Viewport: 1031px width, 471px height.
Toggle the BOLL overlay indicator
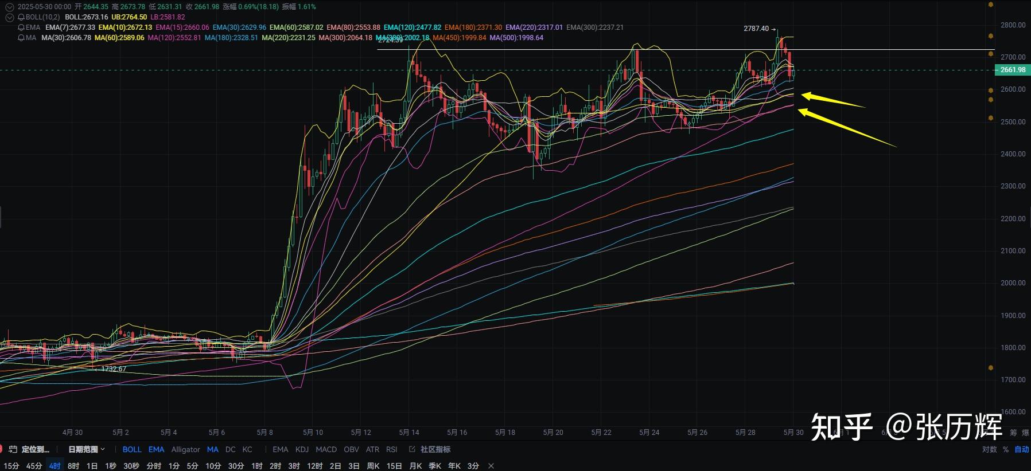pyautogui.click(x=131, y=449)
